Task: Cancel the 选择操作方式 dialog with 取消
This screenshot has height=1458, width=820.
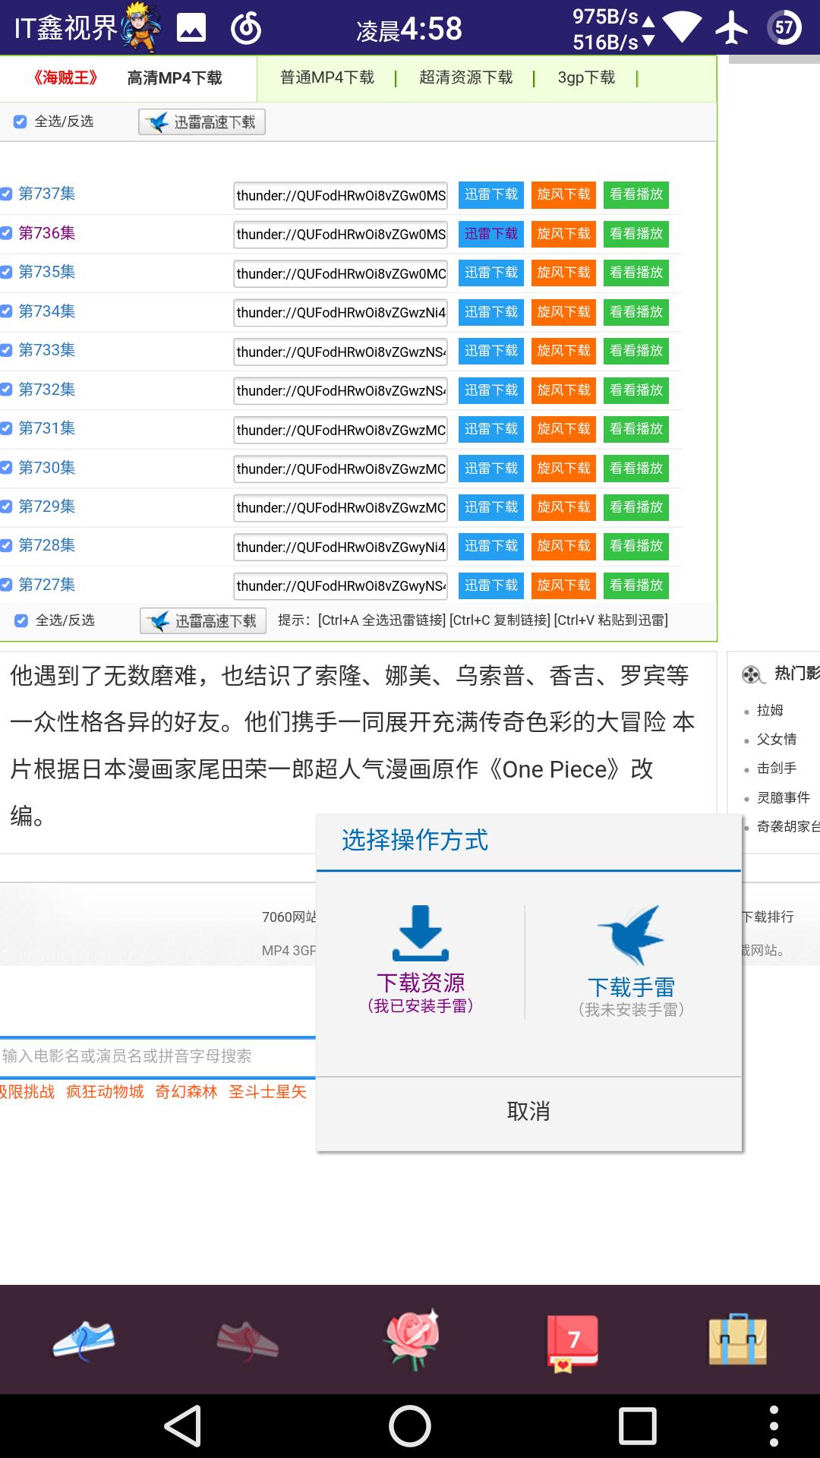Action: (x=528, y=1112)
